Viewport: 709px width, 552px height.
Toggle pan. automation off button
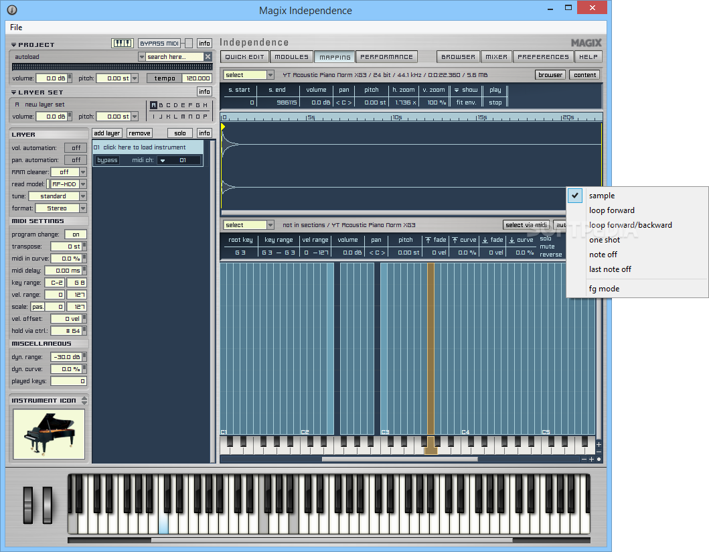click(x=76, y=160)
